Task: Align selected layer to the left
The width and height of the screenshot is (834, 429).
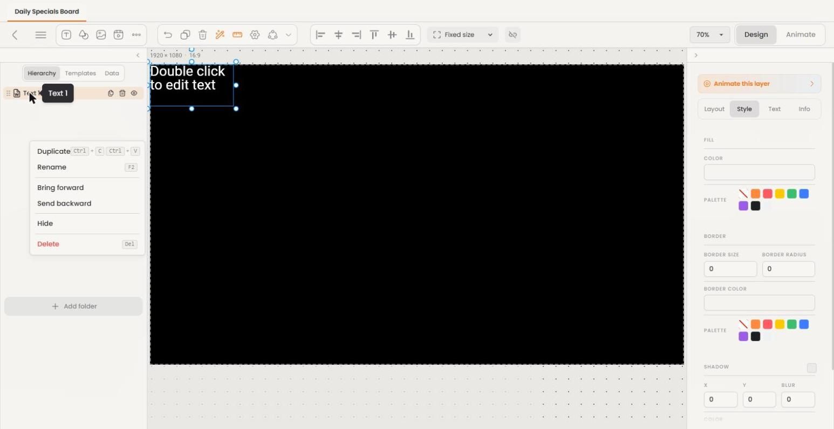Action: [x=320, y=35]
